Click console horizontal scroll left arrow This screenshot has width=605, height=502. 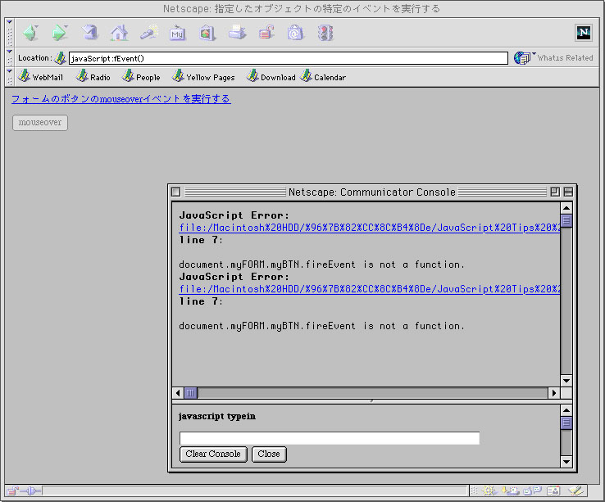pyautogui.click(x=178, y=393)
